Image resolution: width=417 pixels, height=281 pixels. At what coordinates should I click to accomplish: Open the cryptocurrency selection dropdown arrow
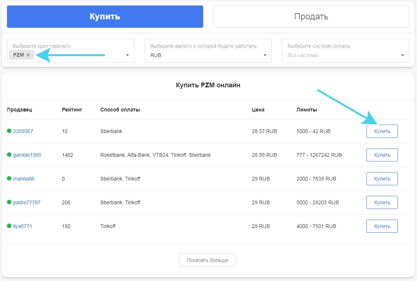pos(127,55)
